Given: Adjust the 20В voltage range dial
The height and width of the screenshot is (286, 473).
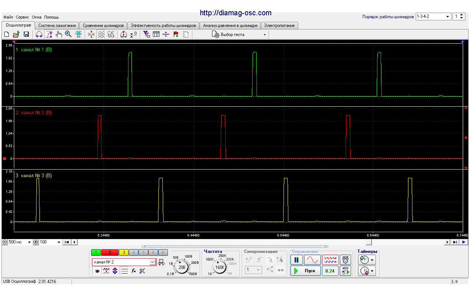Looking at the screenshot, I should (181, 267).
